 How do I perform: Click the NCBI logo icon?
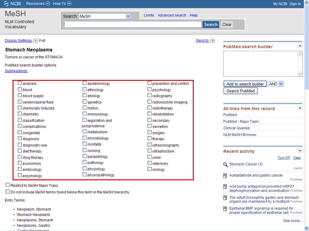pos(6,4)
